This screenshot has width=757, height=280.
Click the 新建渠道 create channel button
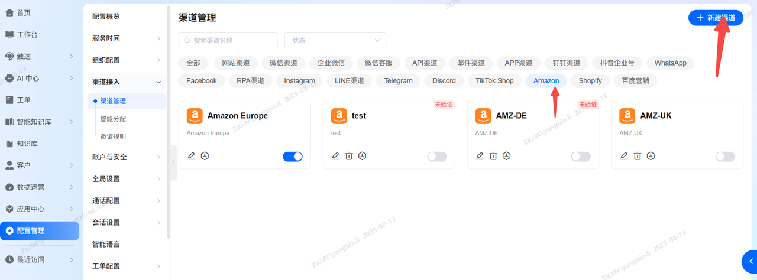pos(716,18)
